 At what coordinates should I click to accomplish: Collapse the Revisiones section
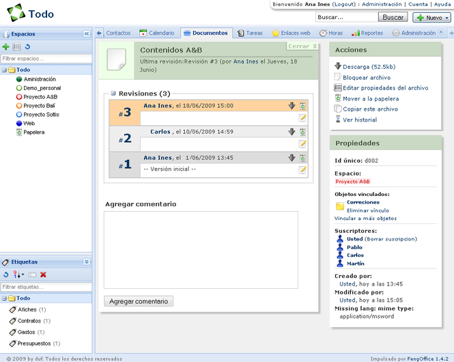pos(113,94)
